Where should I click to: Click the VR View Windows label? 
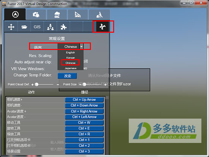pos(28,69)
